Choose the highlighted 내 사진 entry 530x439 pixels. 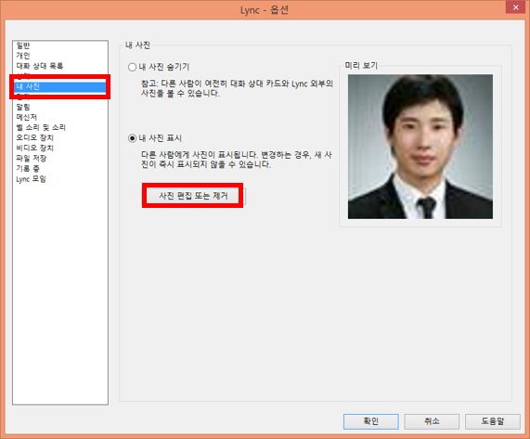(x=59, y=86)
